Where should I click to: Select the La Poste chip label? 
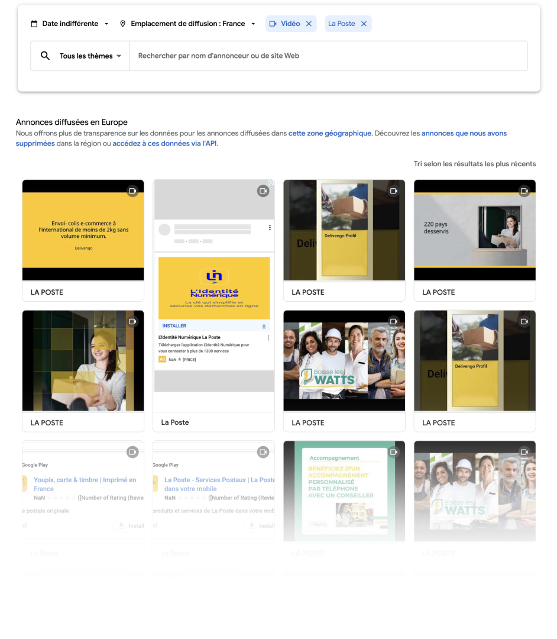(341, 24)
